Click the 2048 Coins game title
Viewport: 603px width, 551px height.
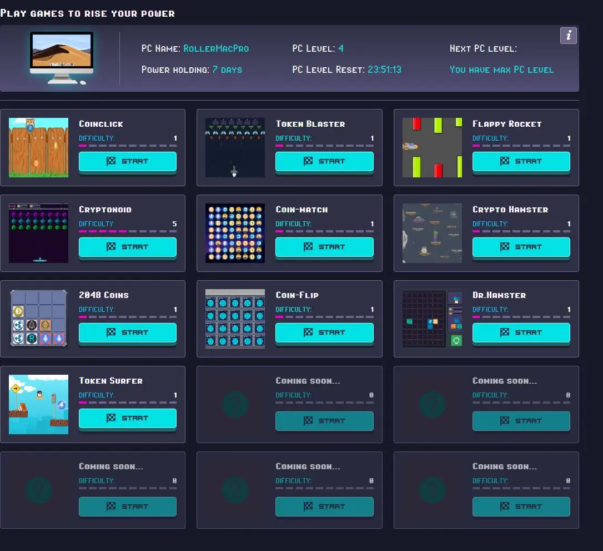pos(104,295)
